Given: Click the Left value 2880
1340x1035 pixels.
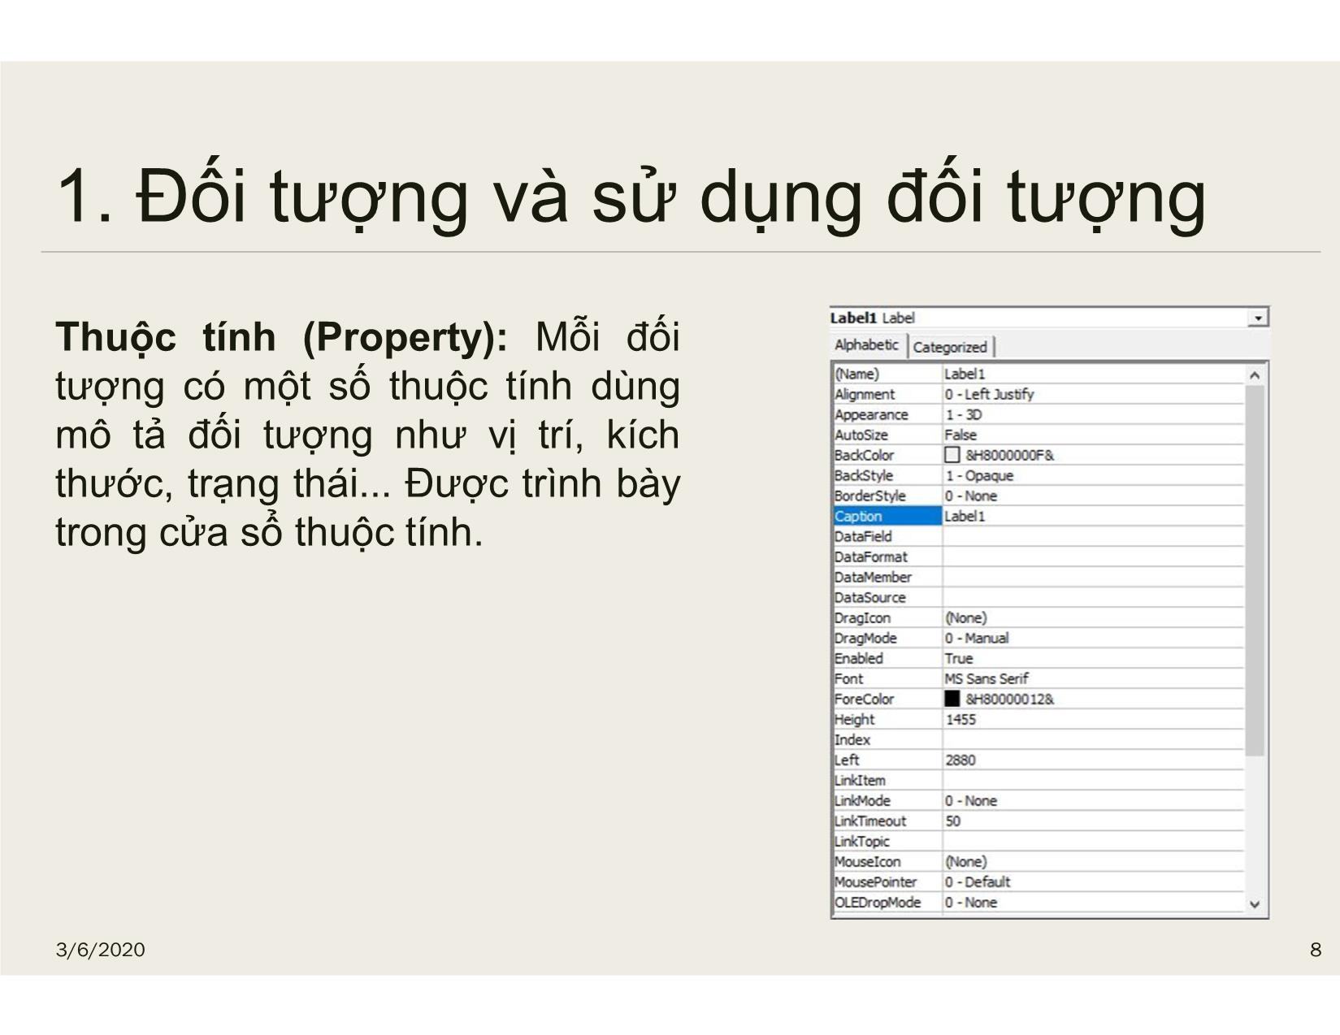Looking at the screenshot, I should pyautogui.click(x=961, y=760).
